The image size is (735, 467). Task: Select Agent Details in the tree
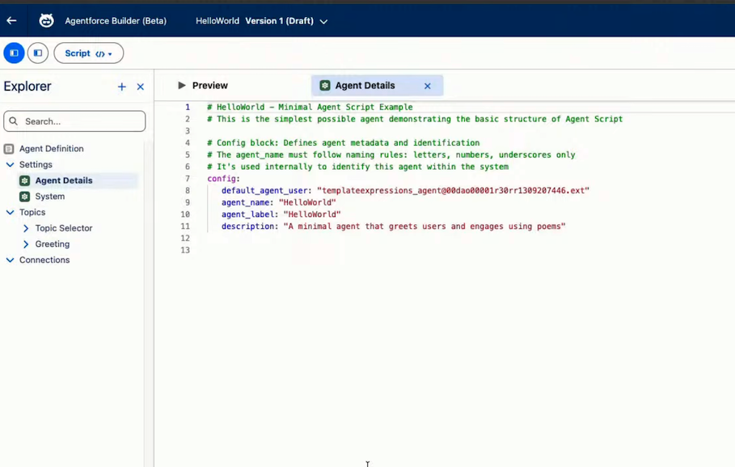point(64,180)
